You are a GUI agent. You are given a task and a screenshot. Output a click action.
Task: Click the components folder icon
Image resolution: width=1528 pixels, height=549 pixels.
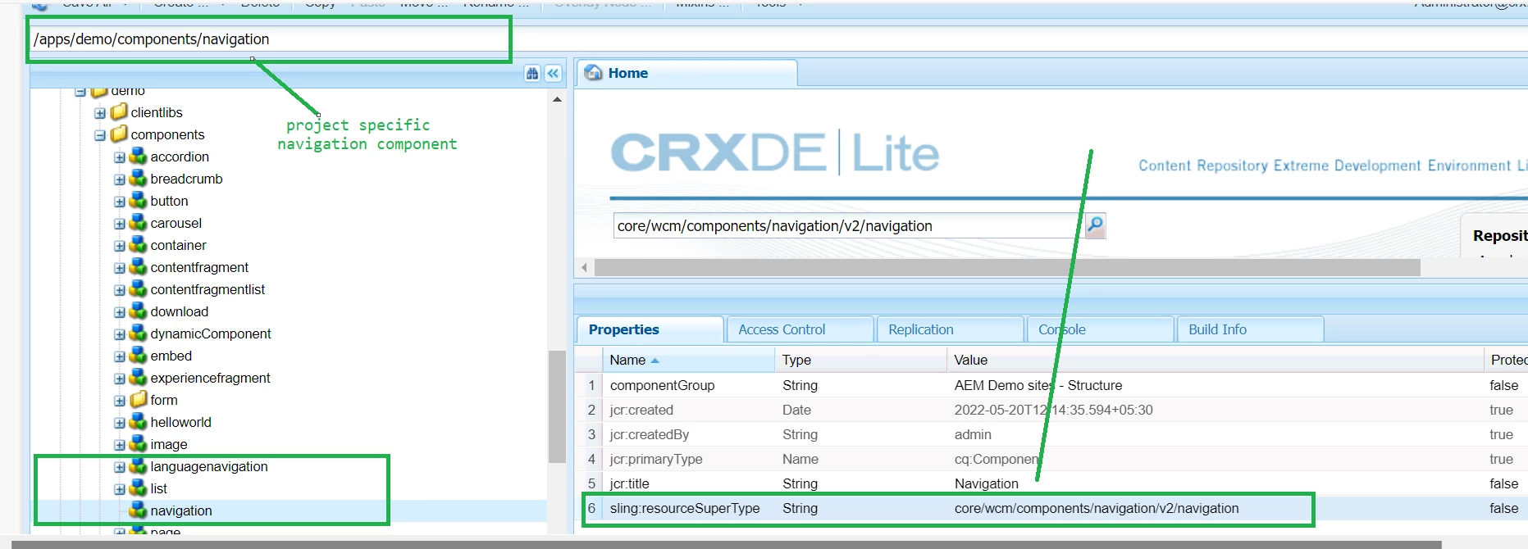click(x=119, y=134)
